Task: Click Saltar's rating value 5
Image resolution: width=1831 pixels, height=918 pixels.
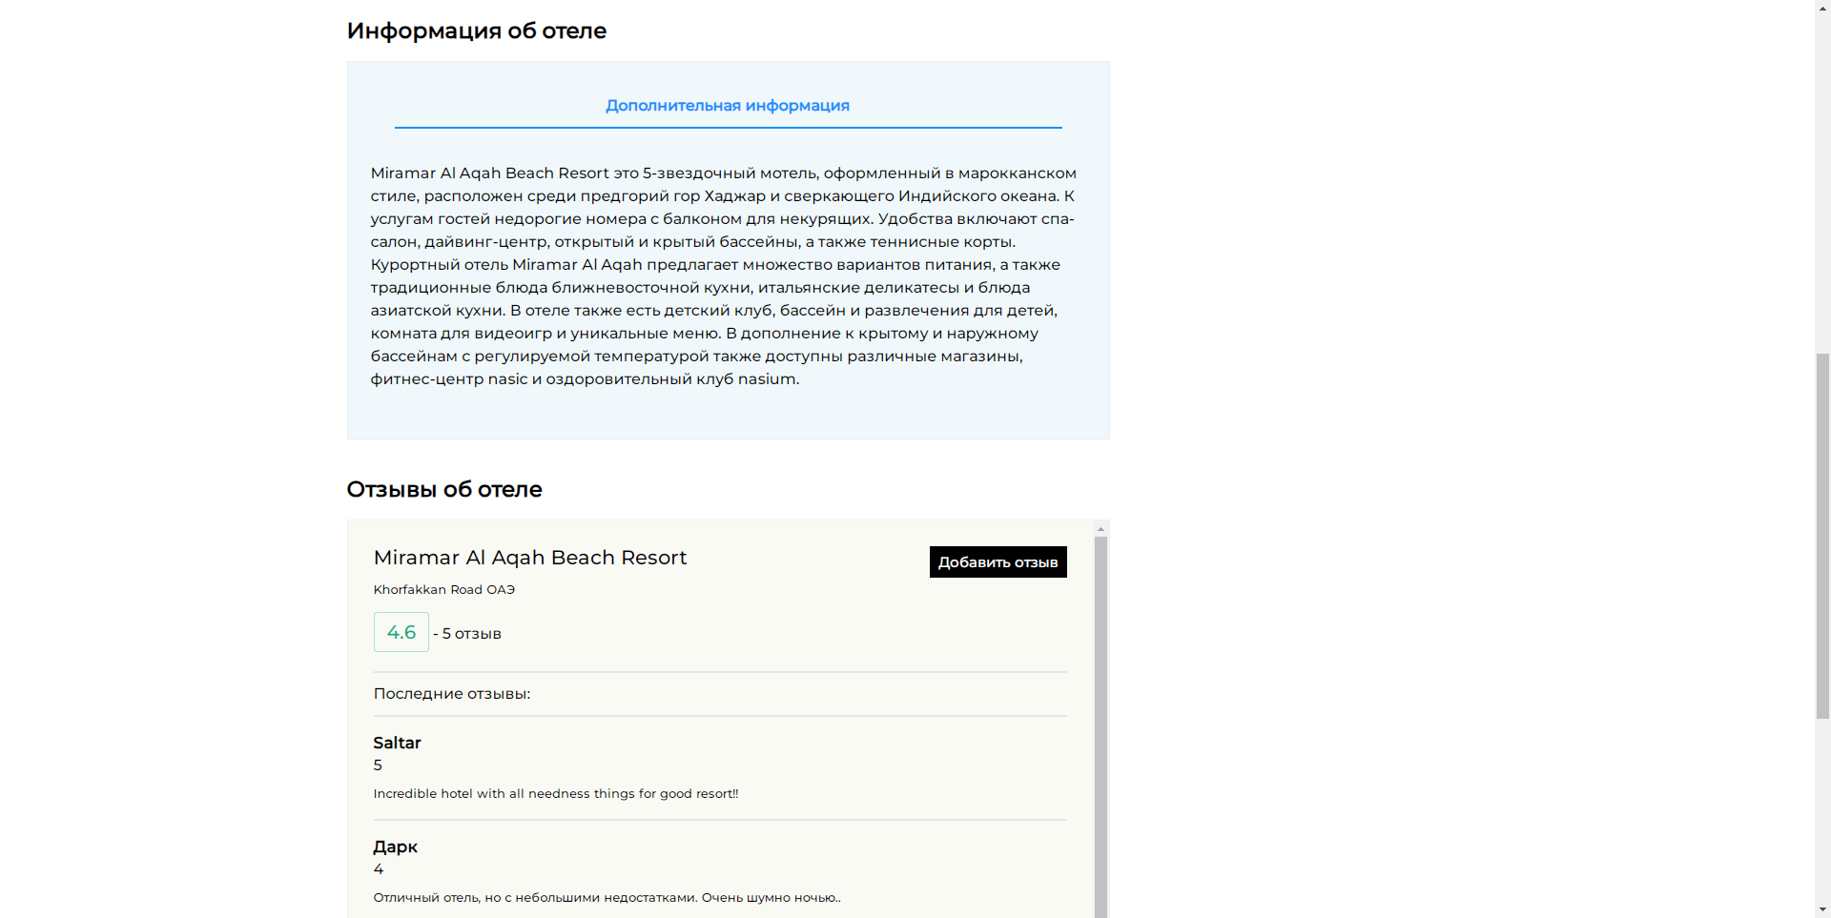Action: coord(378,765)
